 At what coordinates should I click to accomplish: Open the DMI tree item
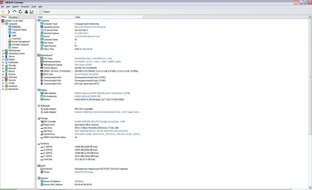[x=14, y=33]
